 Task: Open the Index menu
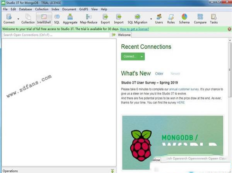pyautogui.click(x=55, y=9)
